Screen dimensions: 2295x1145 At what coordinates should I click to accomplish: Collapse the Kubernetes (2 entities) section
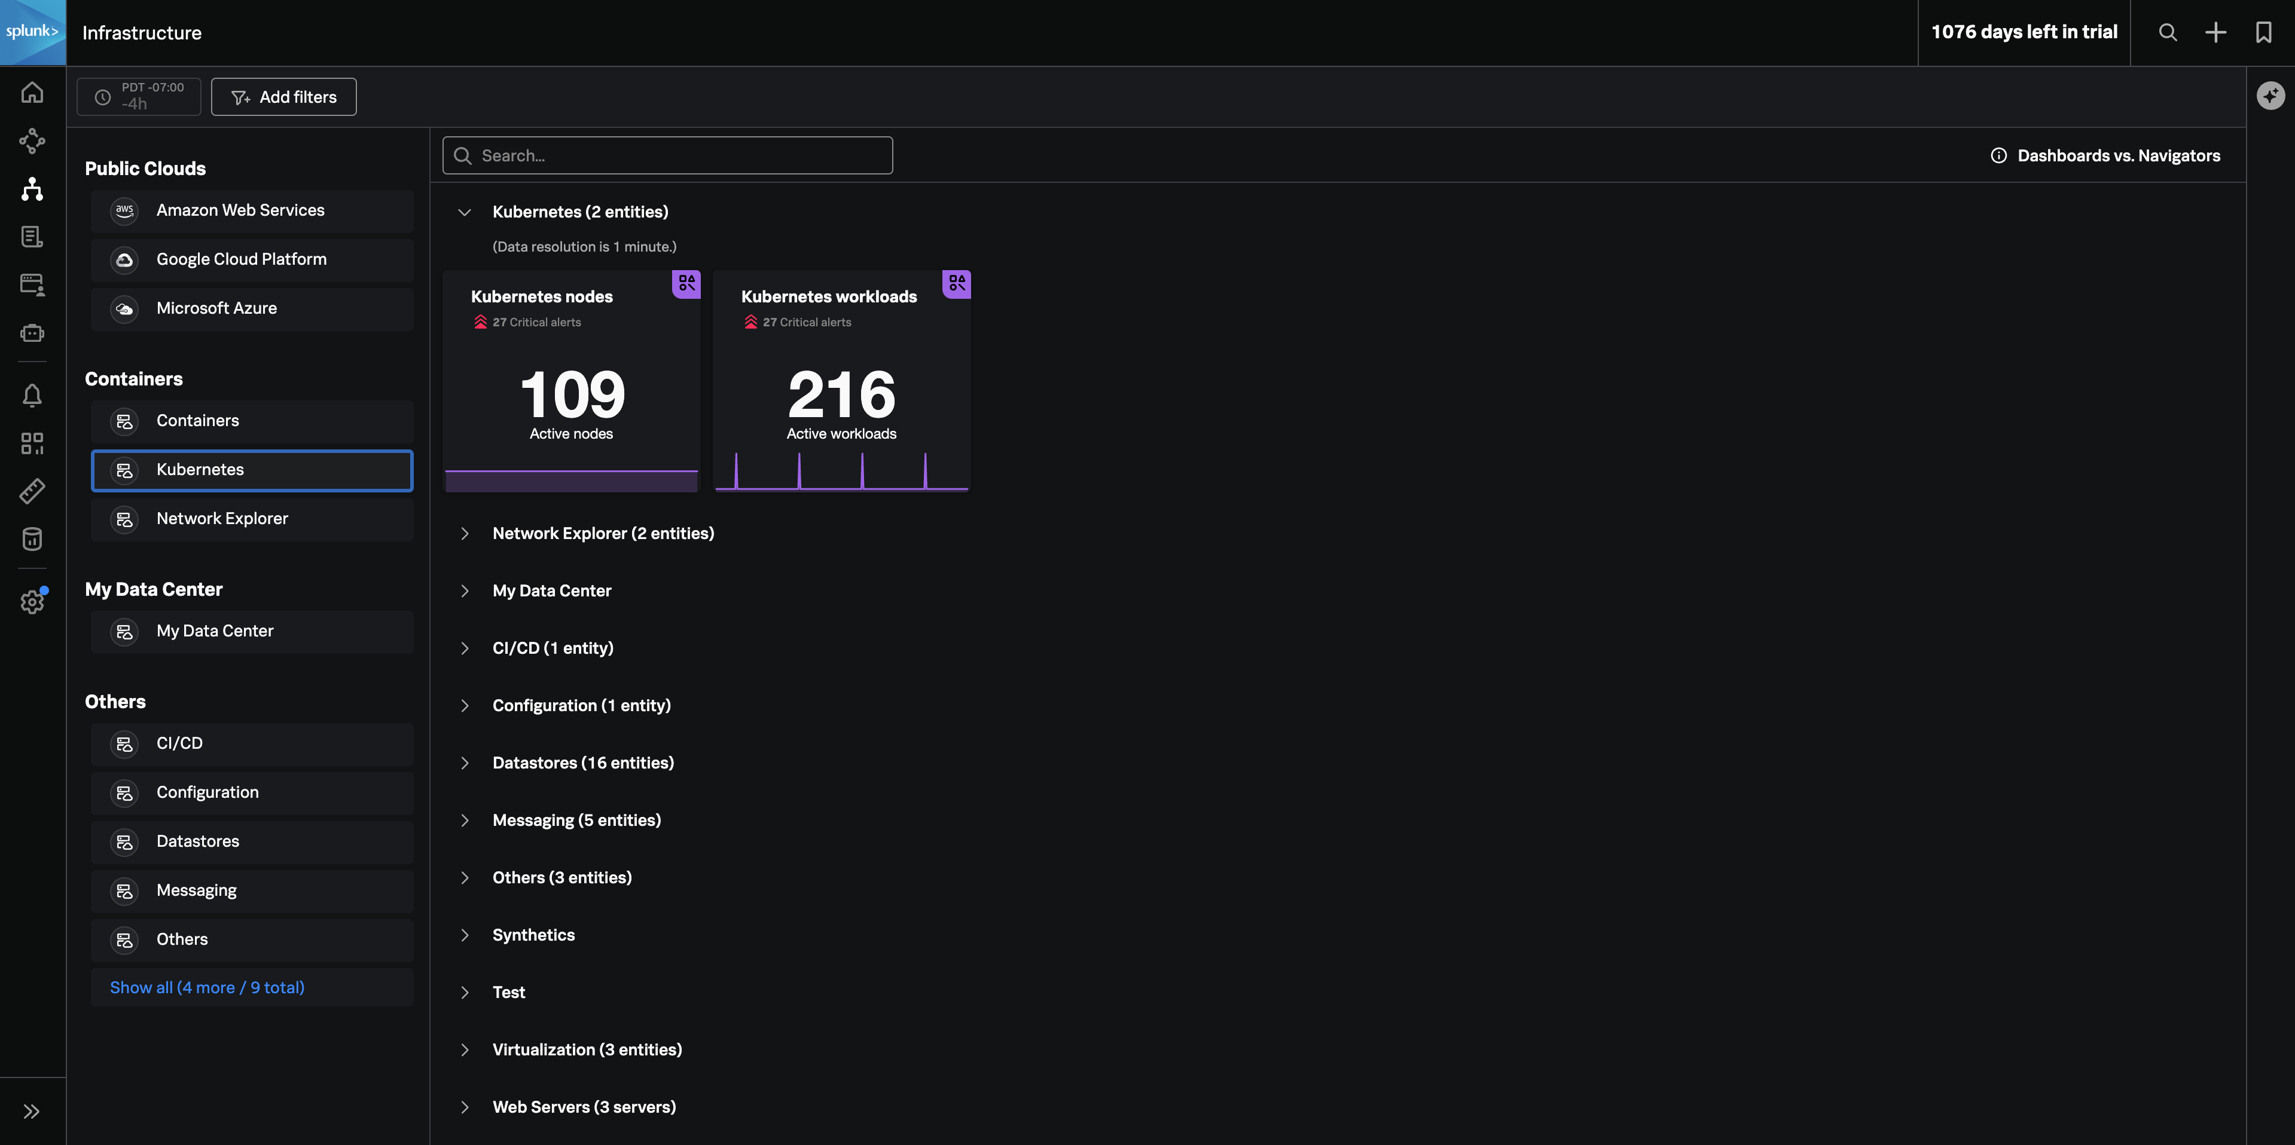point(464,212)
